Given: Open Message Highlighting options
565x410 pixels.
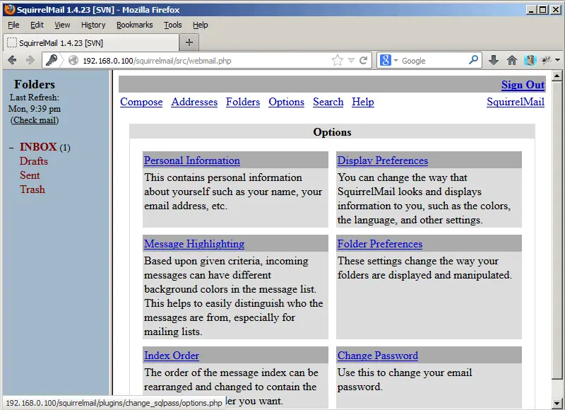Looking at the screenshot, I should coord(194,244).
